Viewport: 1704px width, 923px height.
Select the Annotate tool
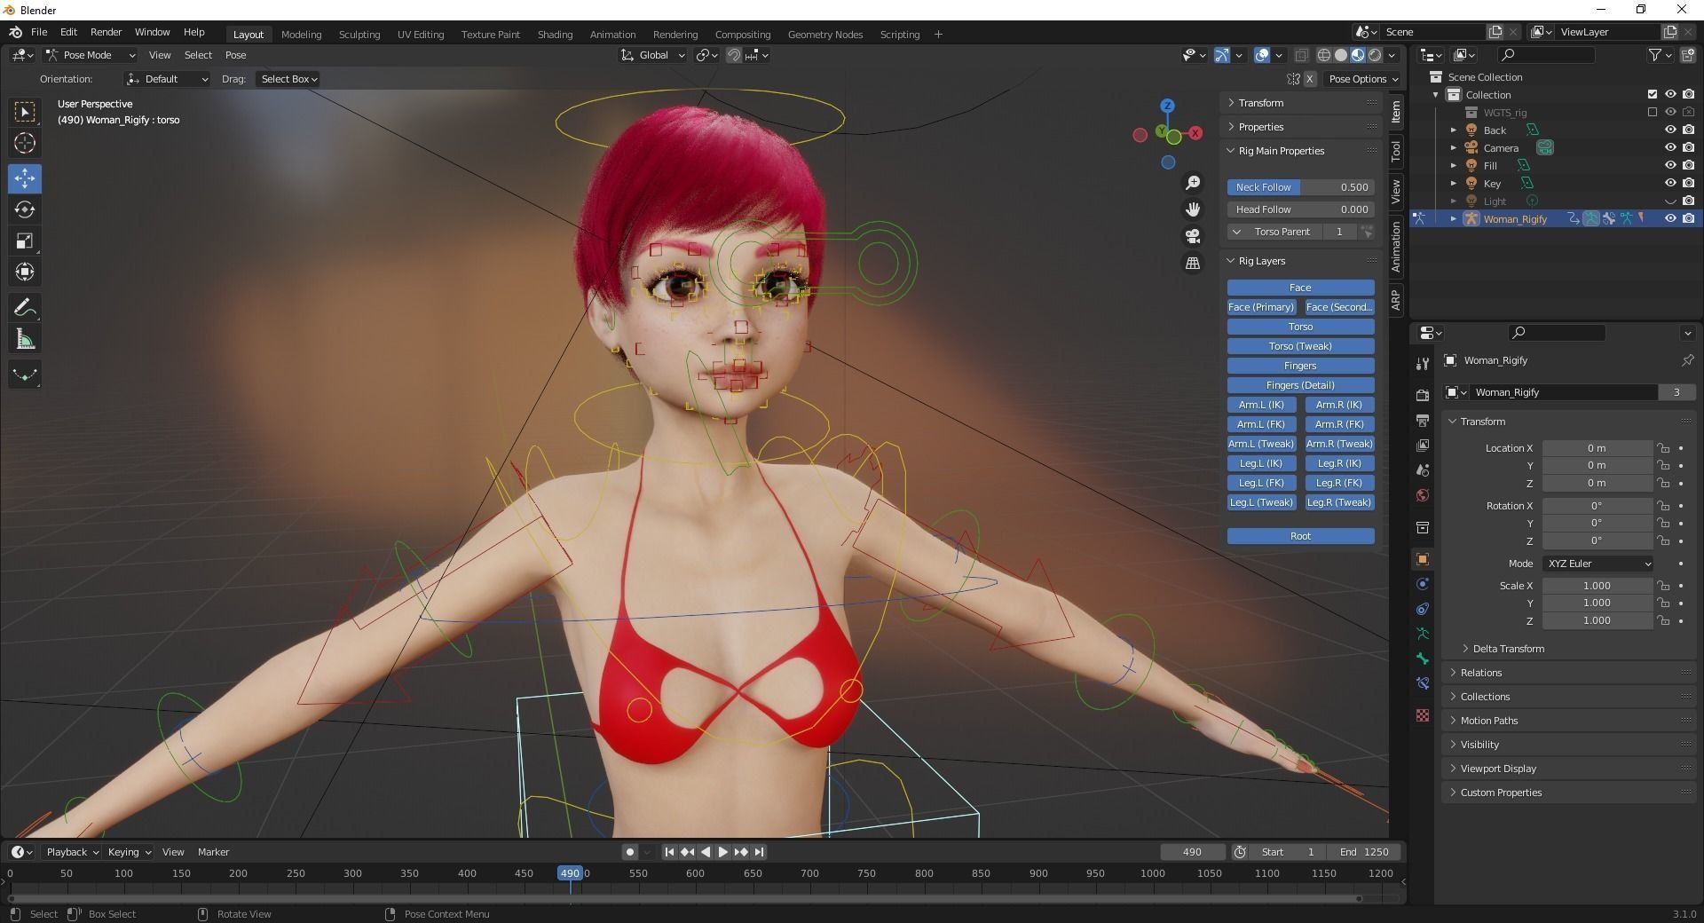[x=25, y=308]
